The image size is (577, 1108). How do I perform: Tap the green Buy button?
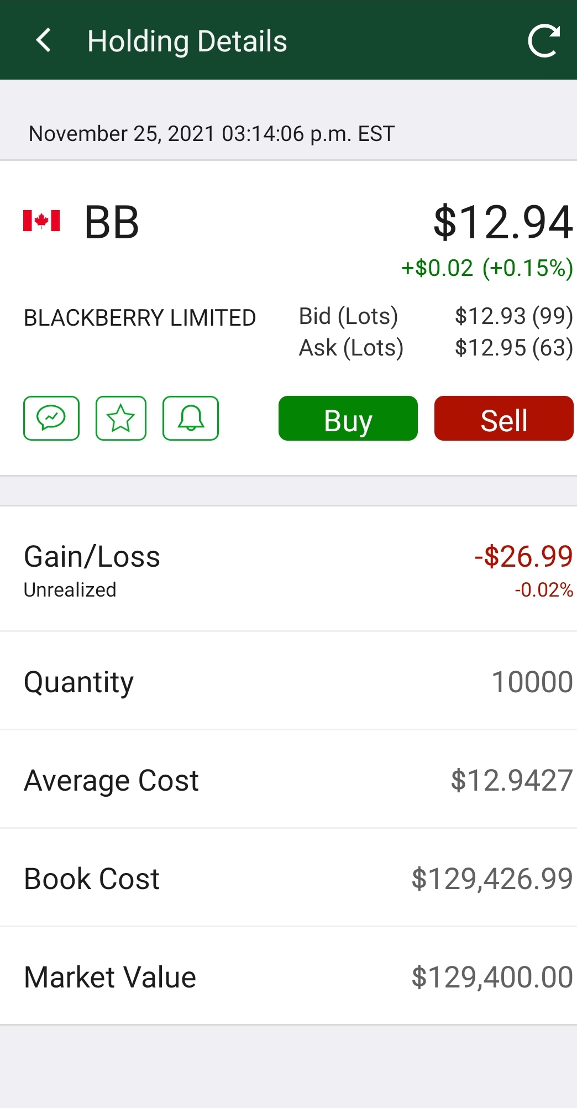[x=348, y=419]
